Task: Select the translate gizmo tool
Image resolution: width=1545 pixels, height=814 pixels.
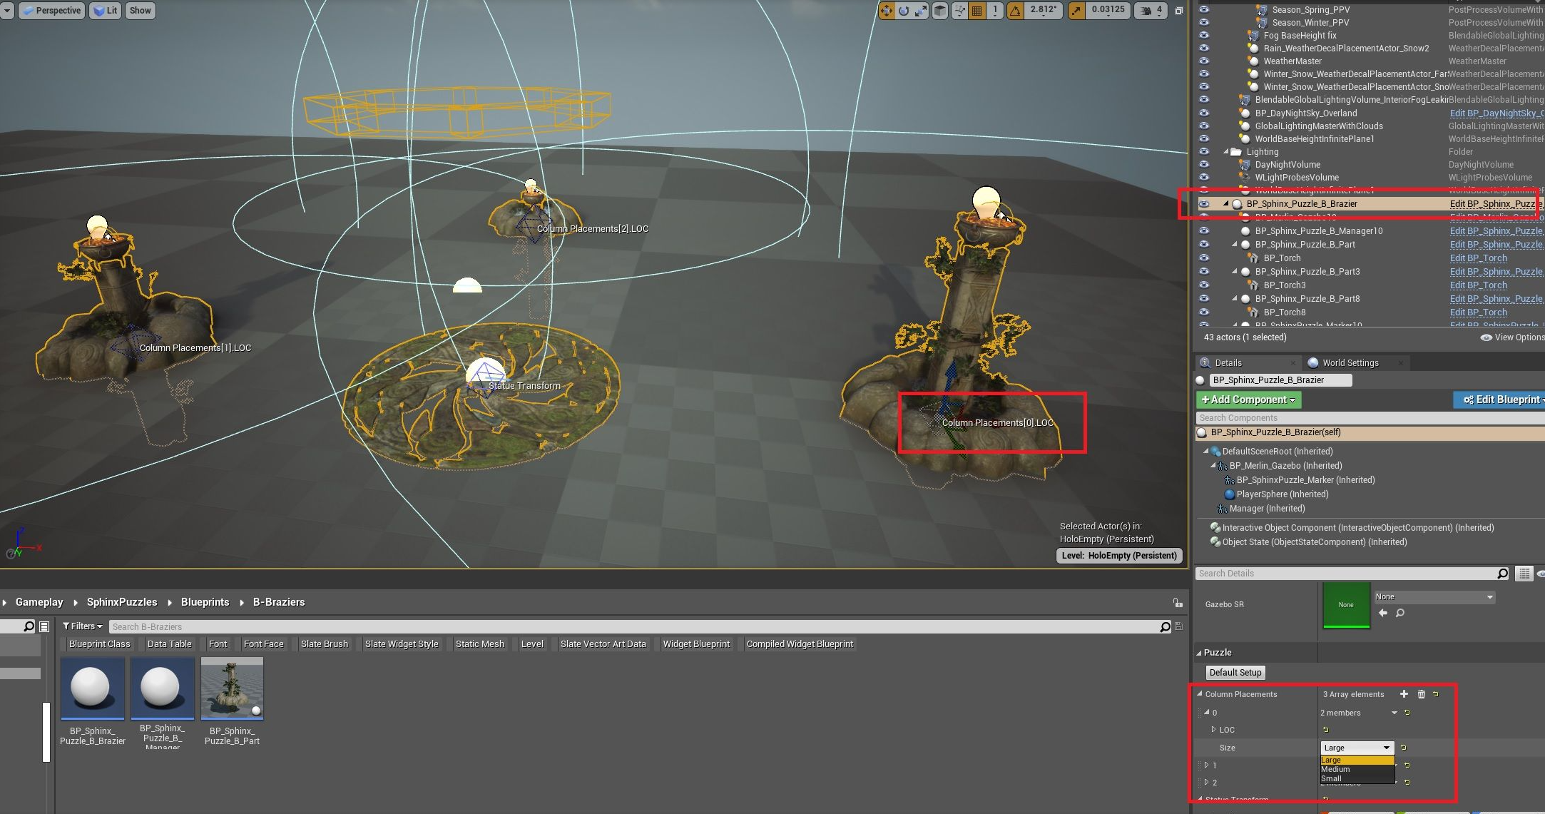Action: (x=887, y=11)
